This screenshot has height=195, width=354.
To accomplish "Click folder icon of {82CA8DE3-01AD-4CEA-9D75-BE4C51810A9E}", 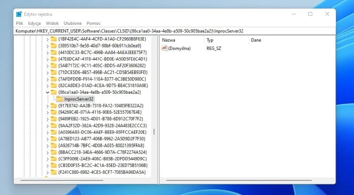I will coord(54,85).
